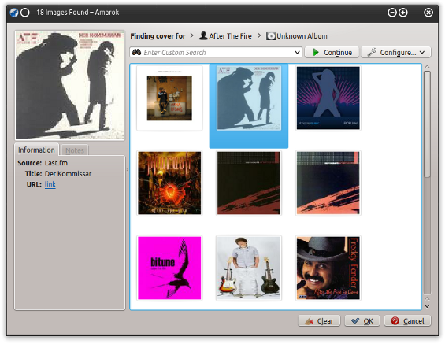Select the dancing silhouette pop cover
The image size is (445, 344).
(x=328, y=98)
